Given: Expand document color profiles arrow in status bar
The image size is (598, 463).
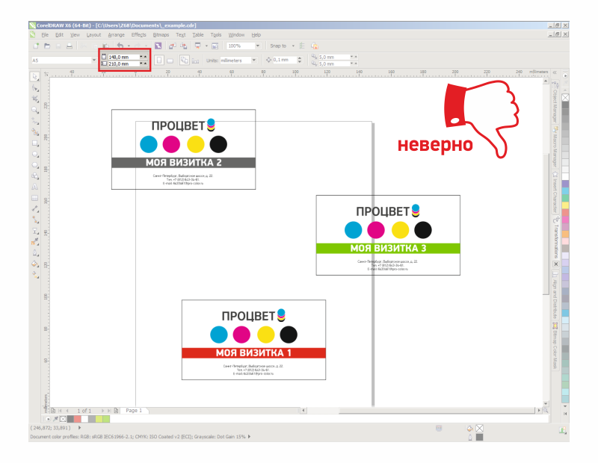Looking at the screenshot, I should 250,437.
